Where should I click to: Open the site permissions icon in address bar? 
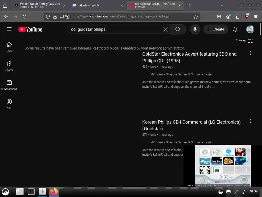pos(62,17)
